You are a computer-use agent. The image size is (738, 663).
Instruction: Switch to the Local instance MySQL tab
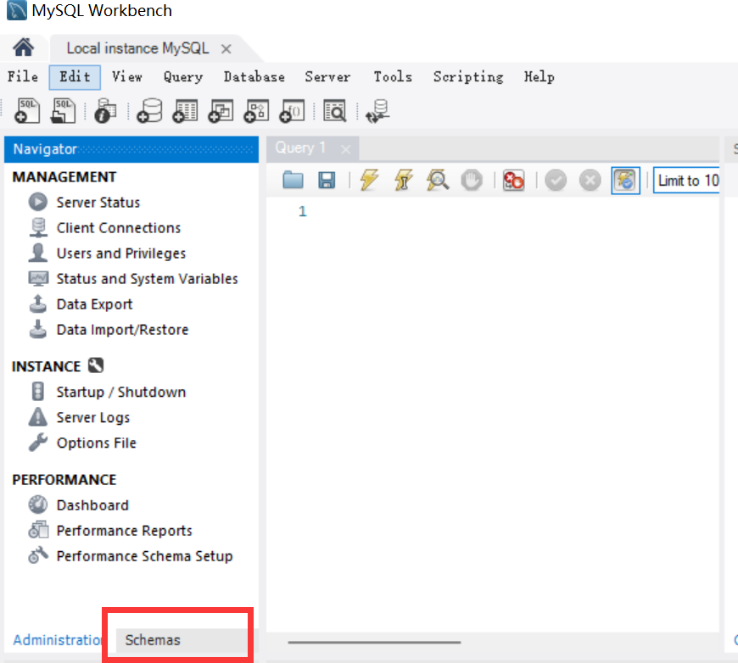[137, 48]
